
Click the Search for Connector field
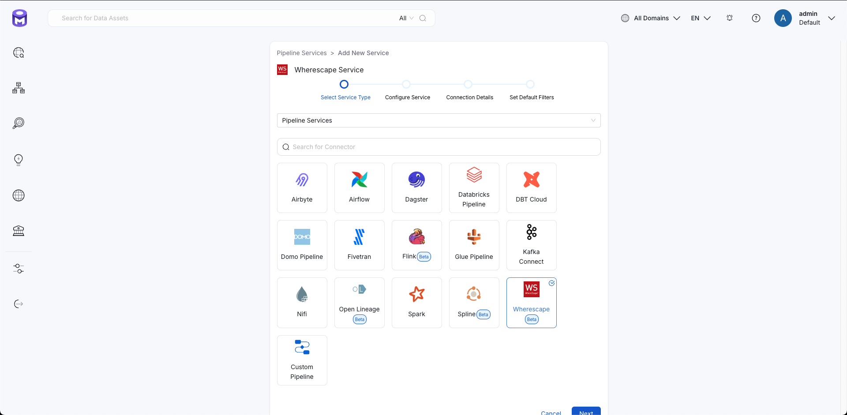tap(438, 147)
